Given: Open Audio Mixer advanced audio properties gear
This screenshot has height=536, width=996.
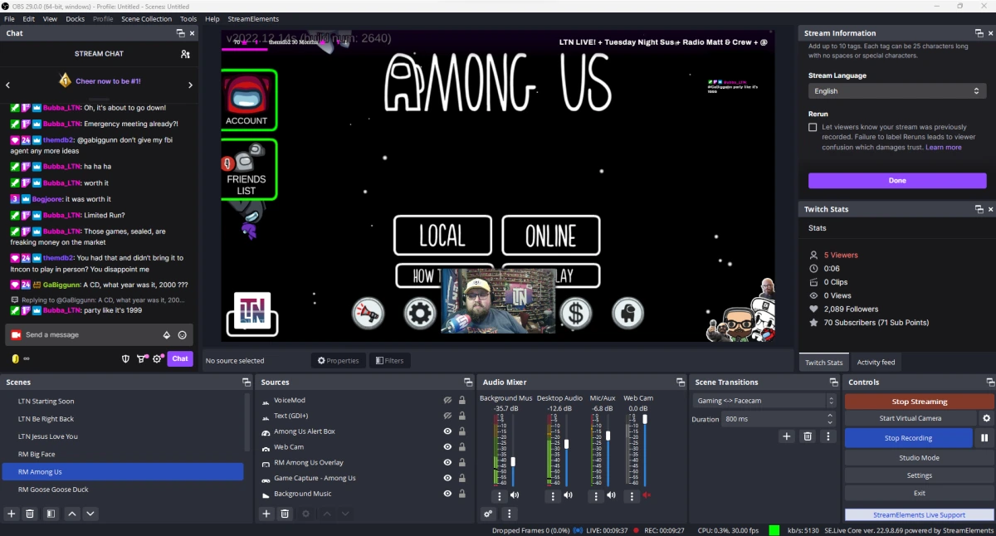Looking at the screenshot, I should (488, 514).
